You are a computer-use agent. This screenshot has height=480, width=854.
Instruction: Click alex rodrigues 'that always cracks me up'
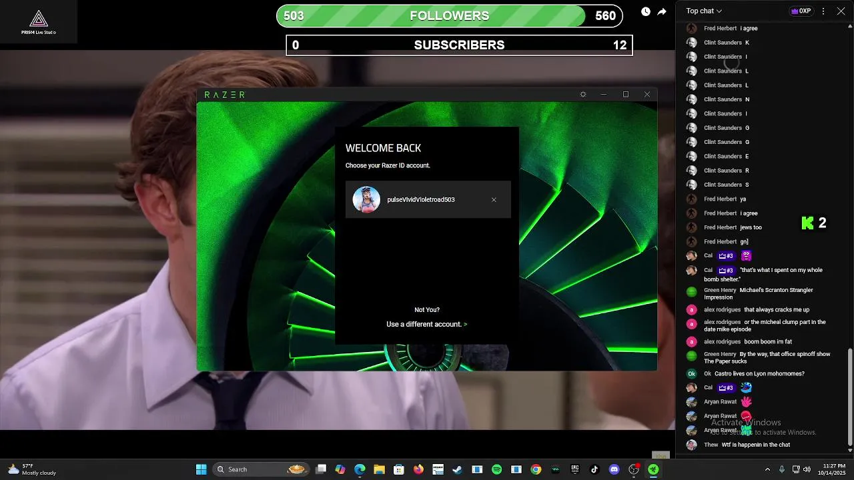click(777, 309)
